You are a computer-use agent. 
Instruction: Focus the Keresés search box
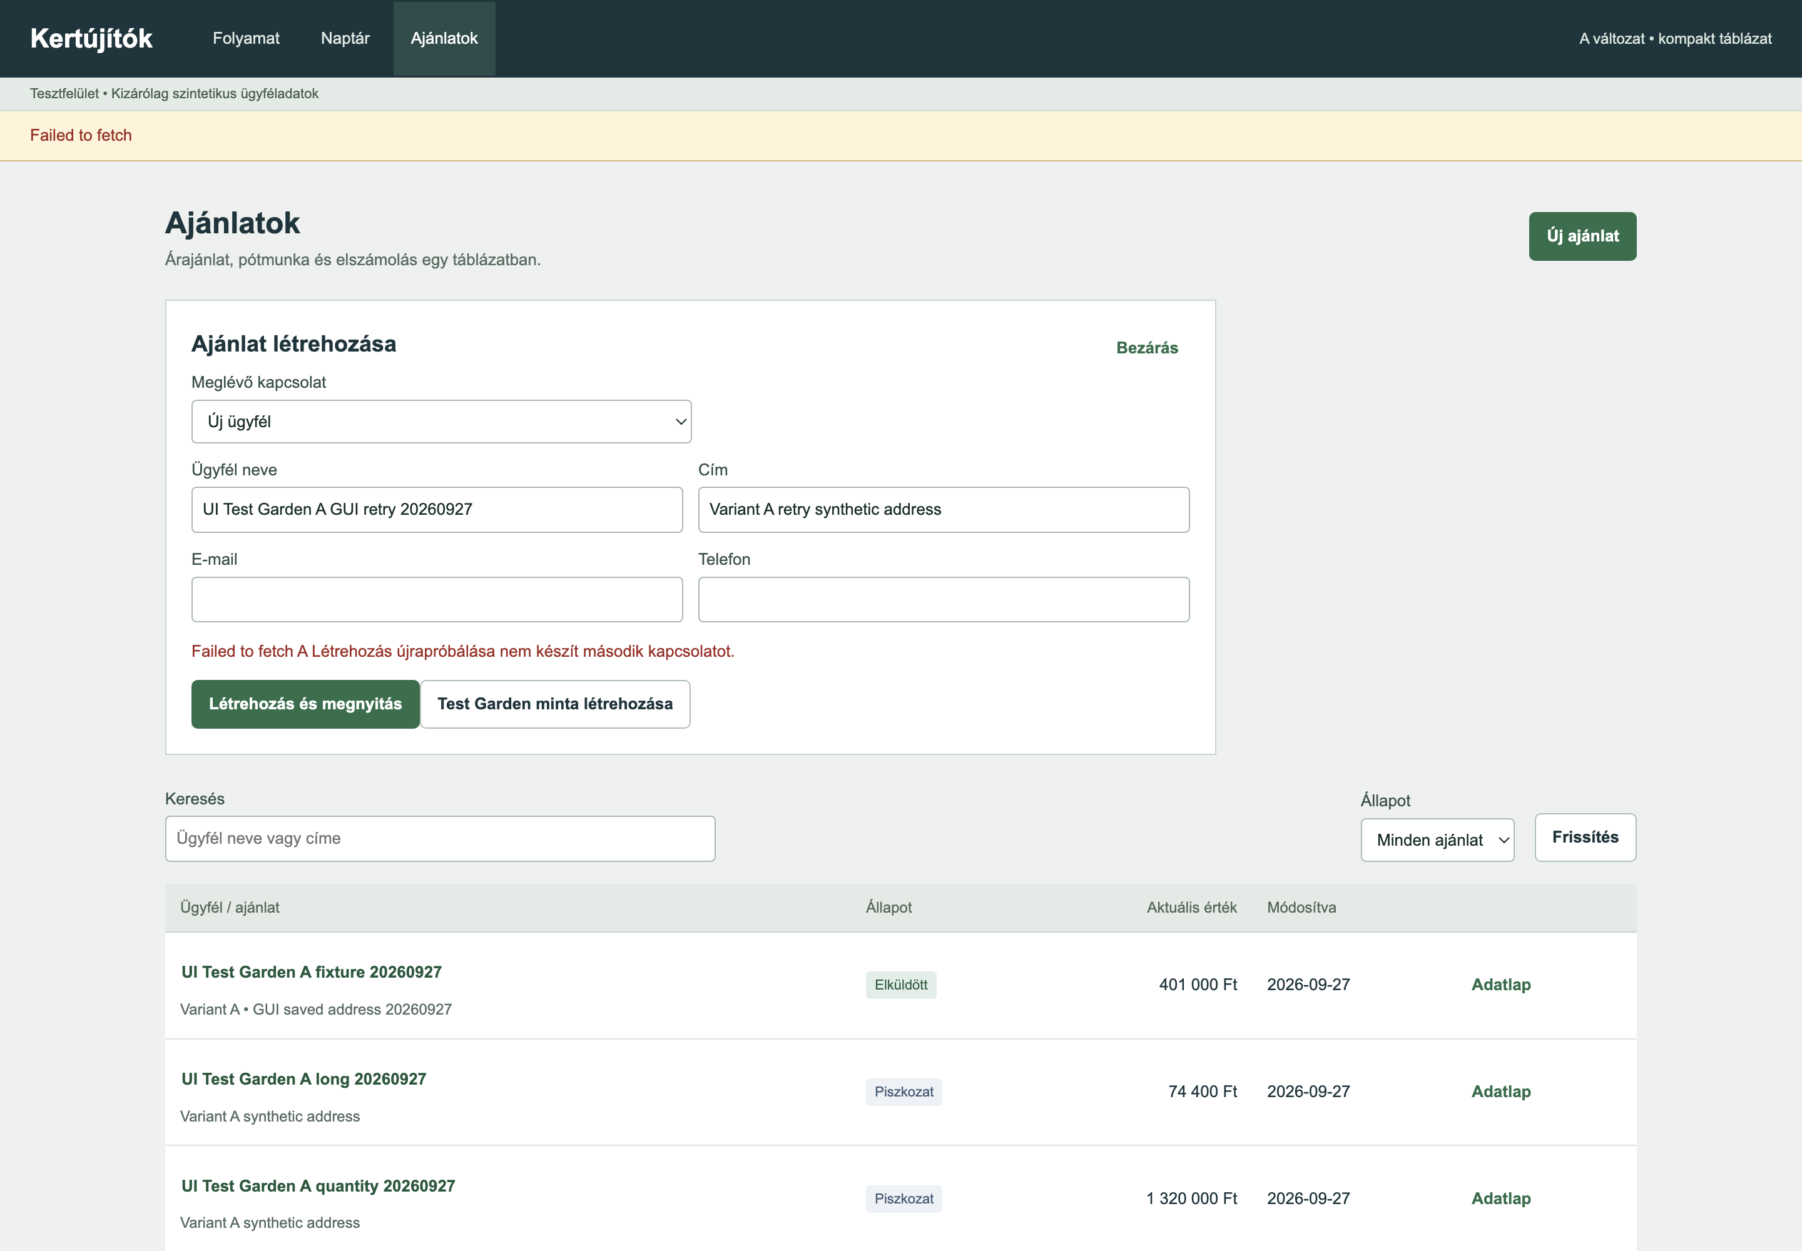coord(440,839)
